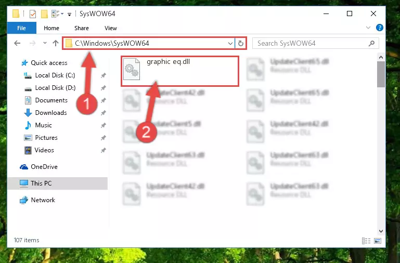Click the pin icon beside Music
Screen dimensions: 400x263
tap(104, 125)
